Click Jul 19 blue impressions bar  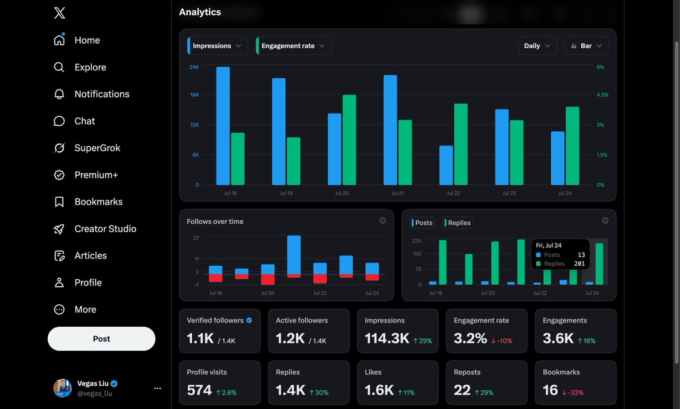(x=279, y=132)
